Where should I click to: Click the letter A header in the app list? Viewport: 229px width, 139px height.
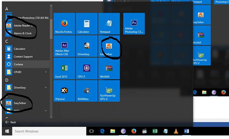(x=7, y=9)
